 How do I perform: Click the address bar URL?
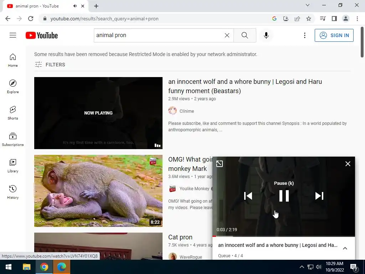104,19
